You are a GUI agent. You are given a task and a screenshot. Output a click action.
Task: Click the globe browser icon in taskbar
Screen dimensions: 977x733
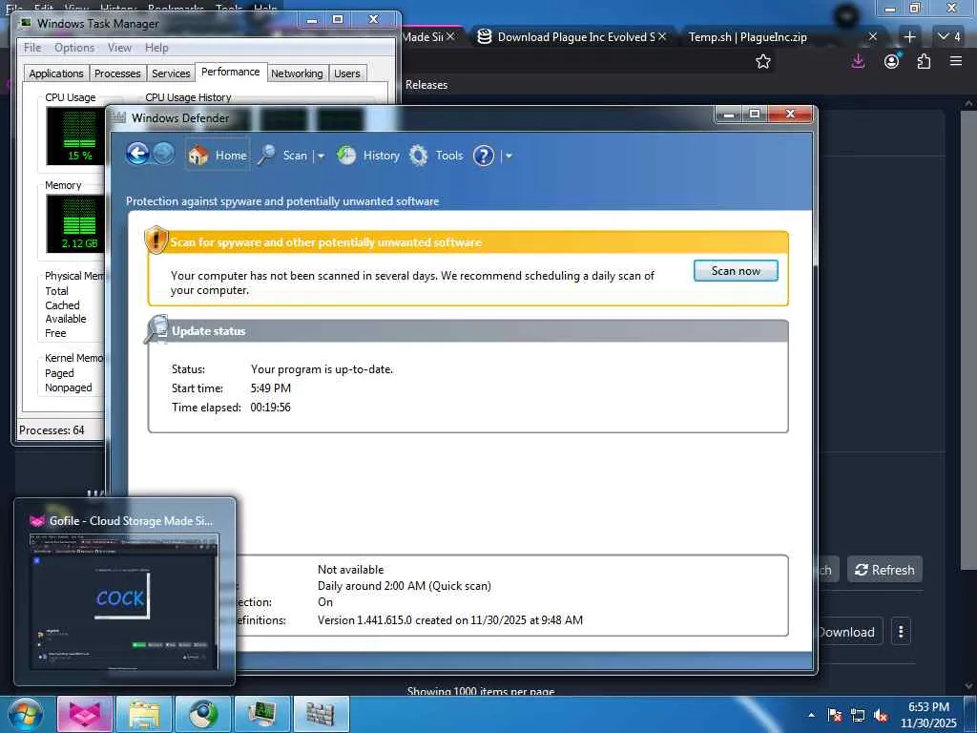(202, 714)
